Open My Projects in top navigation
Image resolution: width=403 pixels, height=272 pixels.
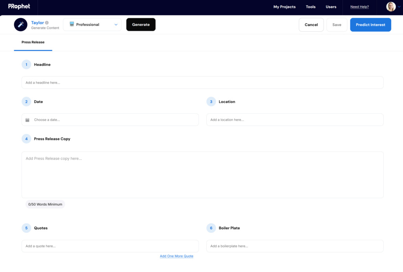point(284,7)
